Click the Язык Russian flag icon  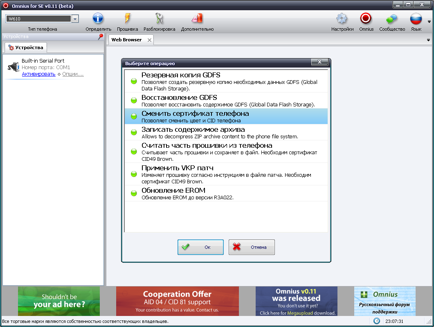(416, 19)
